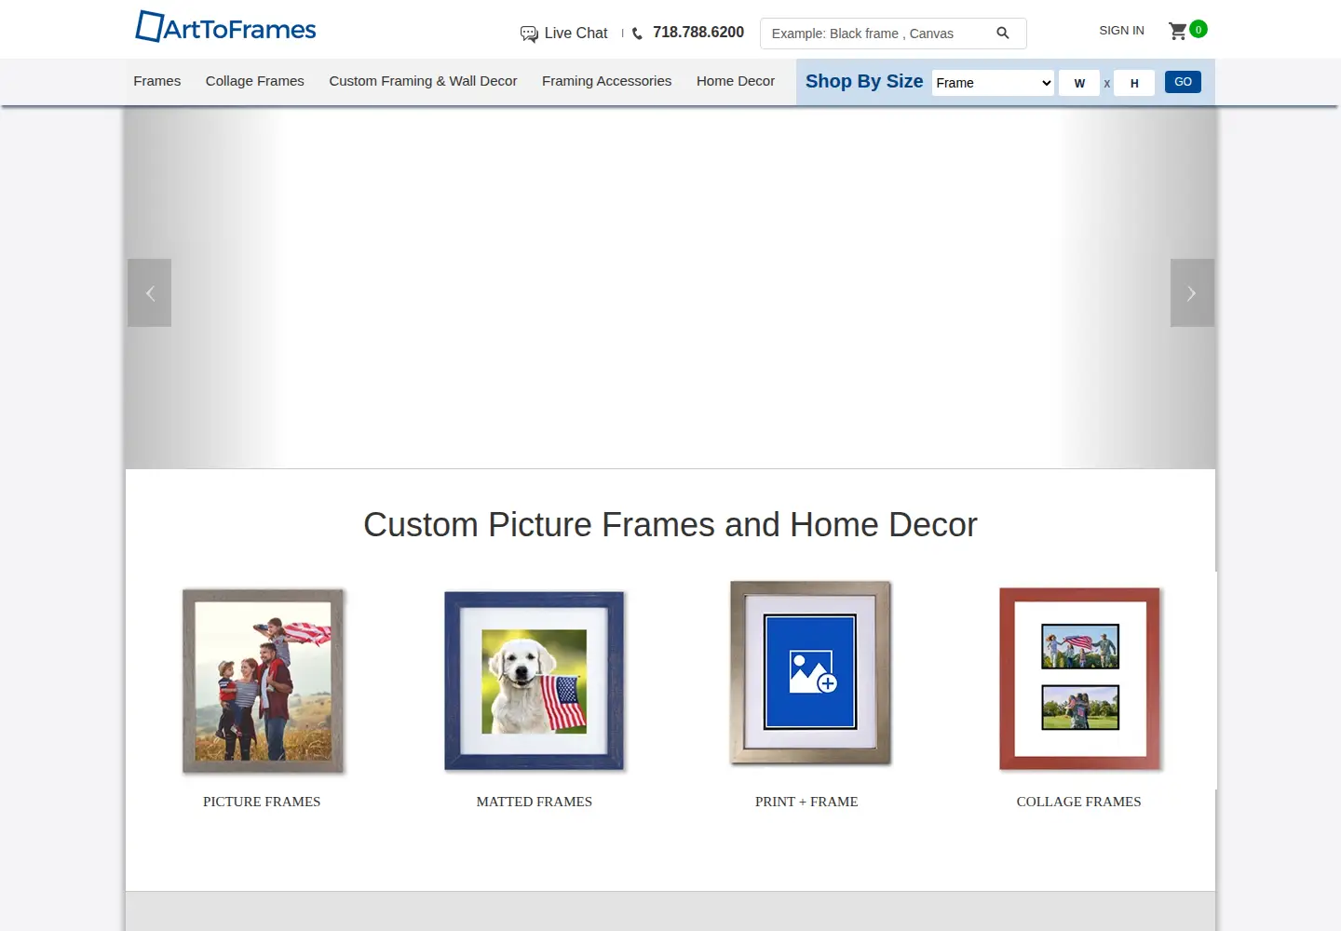
Task: Click the GO button
Action: pos(1183,82)
